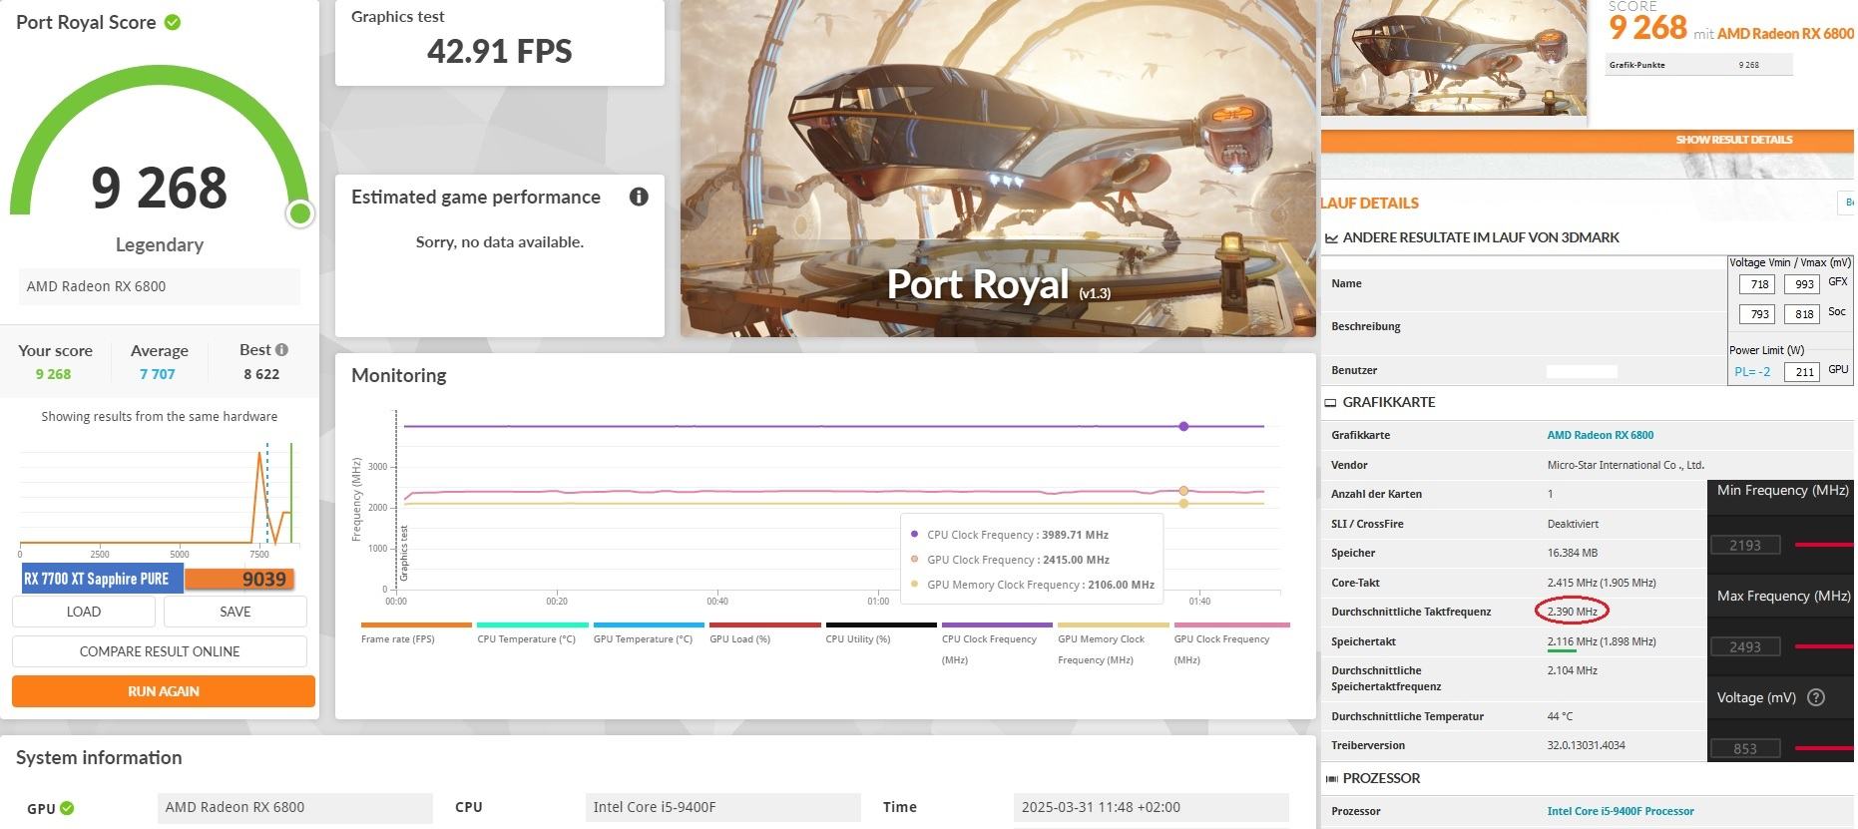Click the AMD Radeon RX 6800 label under Legendary
The width and height of the screenshot is (1858, 829).
coord(160,286)
